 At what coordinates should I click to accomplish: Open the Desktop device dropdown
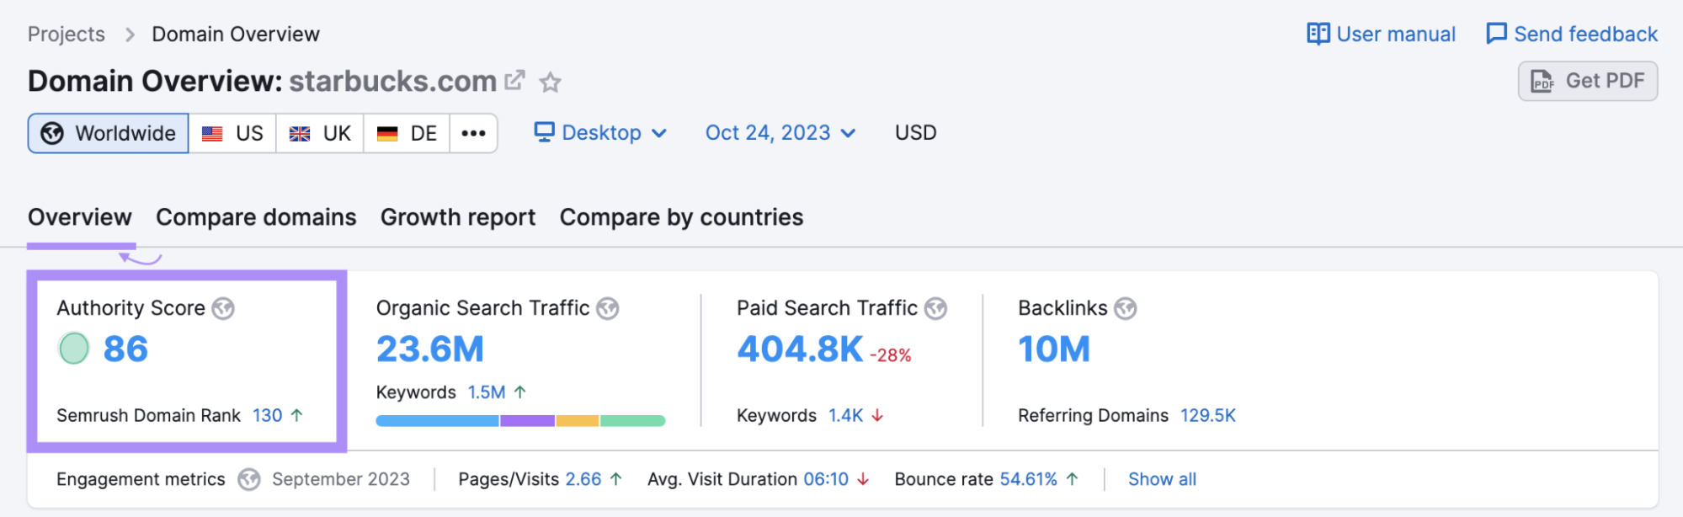[x=601, y=133]
